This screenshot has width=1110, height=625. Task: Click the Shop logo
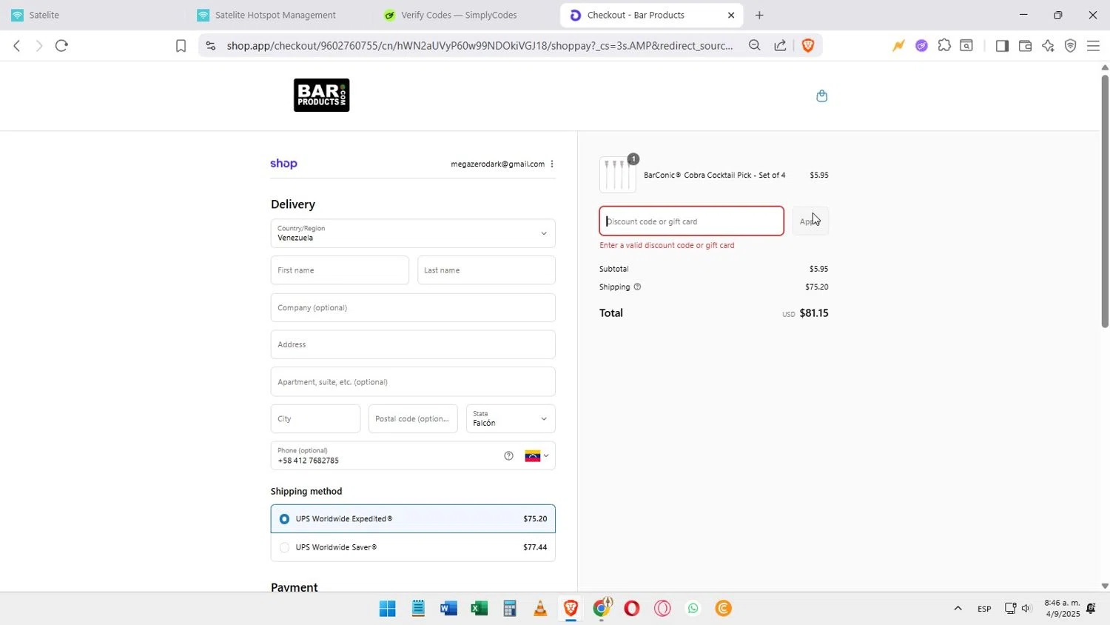(284, 164)
